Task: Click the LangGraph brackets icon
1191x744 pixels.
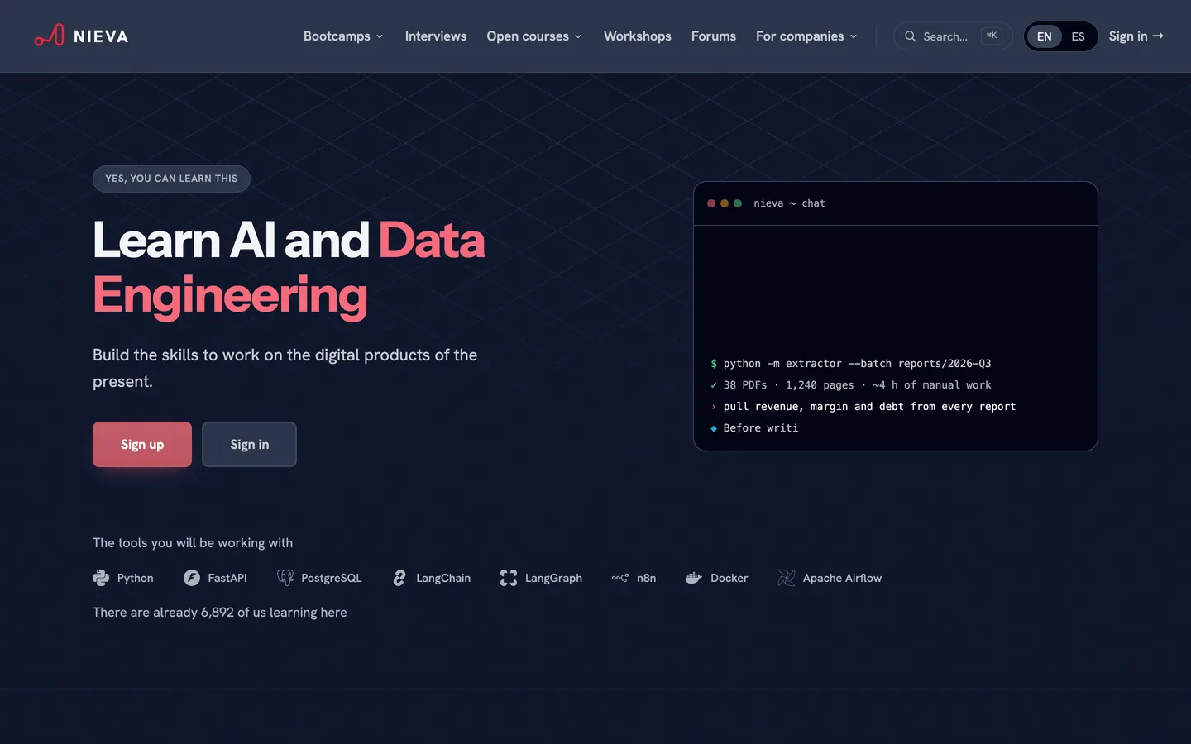Action: pyautogui.click(x=509, y=578)
